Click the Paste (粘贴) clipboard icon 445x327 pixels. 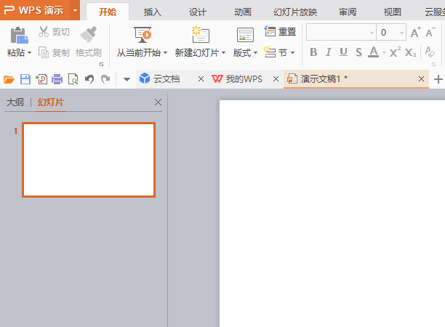coord(19,35)
